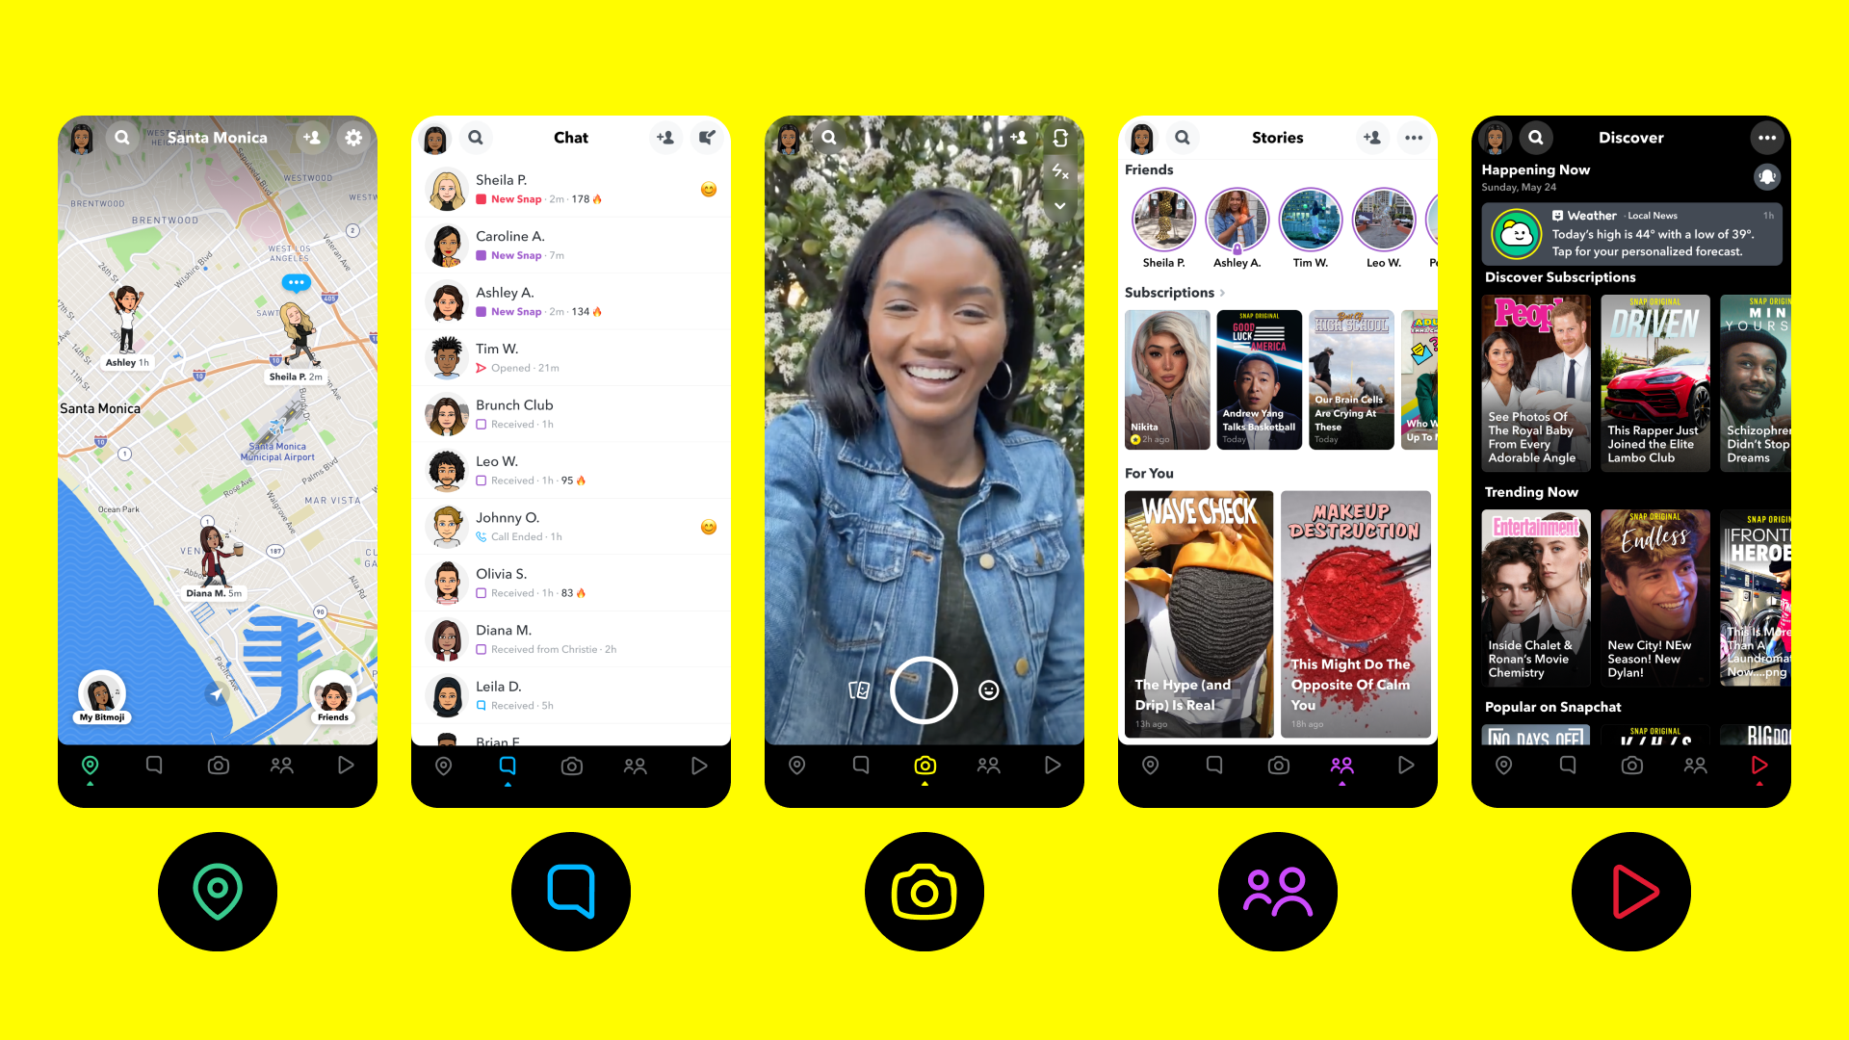Open the Snap Map location view
This screenshot has height=1040, width=1849.
tap(91, 764)
